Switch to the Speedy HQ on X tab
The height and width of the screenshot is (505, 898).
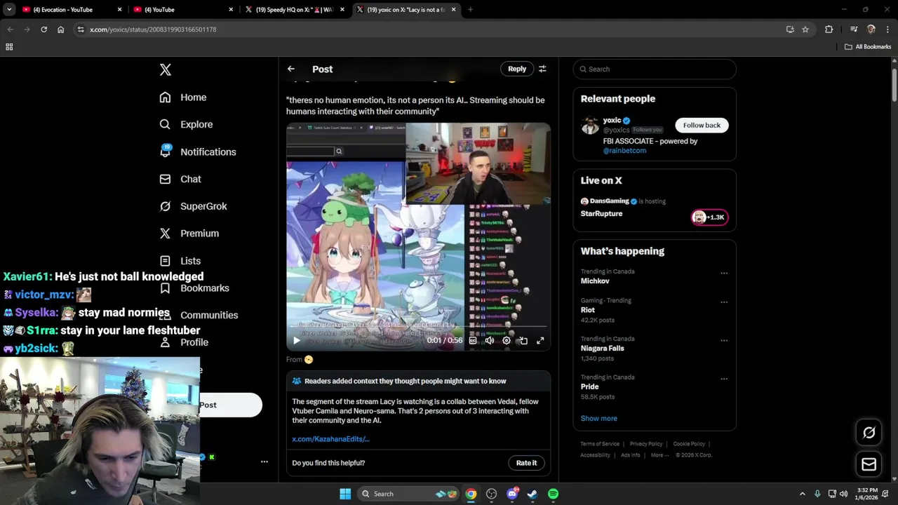294,10
